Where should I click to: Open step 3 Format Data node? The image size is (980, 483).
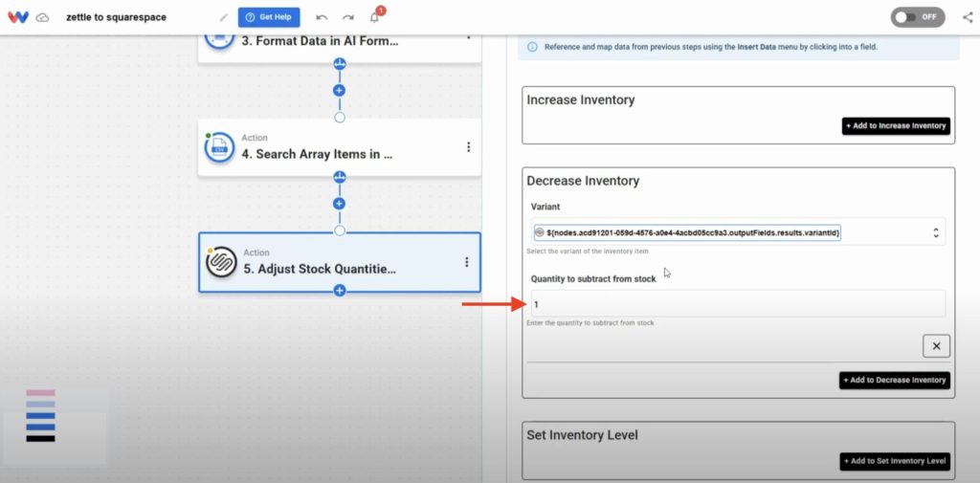point(340,48)
